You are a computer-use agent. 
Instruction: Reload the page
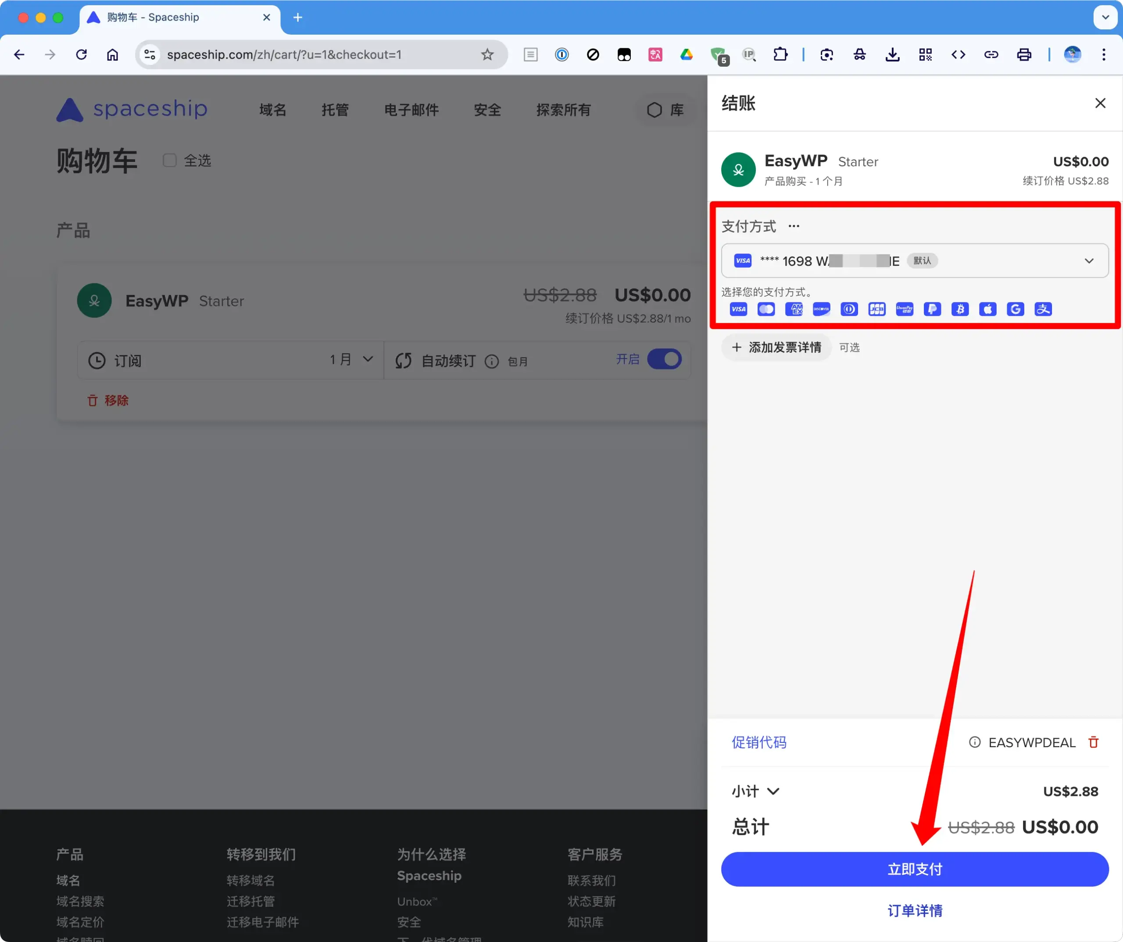[x=81, y=54]
